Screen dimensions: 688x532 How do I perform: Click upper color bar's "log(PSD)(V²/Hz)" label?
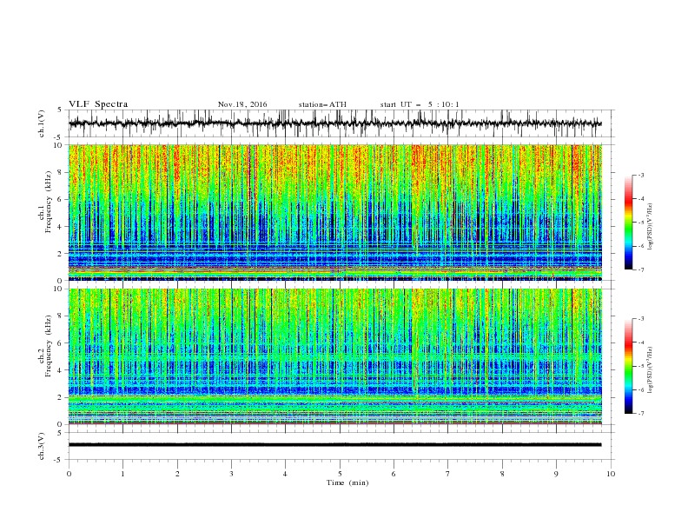pyautogui.click(x=651, y=227)
